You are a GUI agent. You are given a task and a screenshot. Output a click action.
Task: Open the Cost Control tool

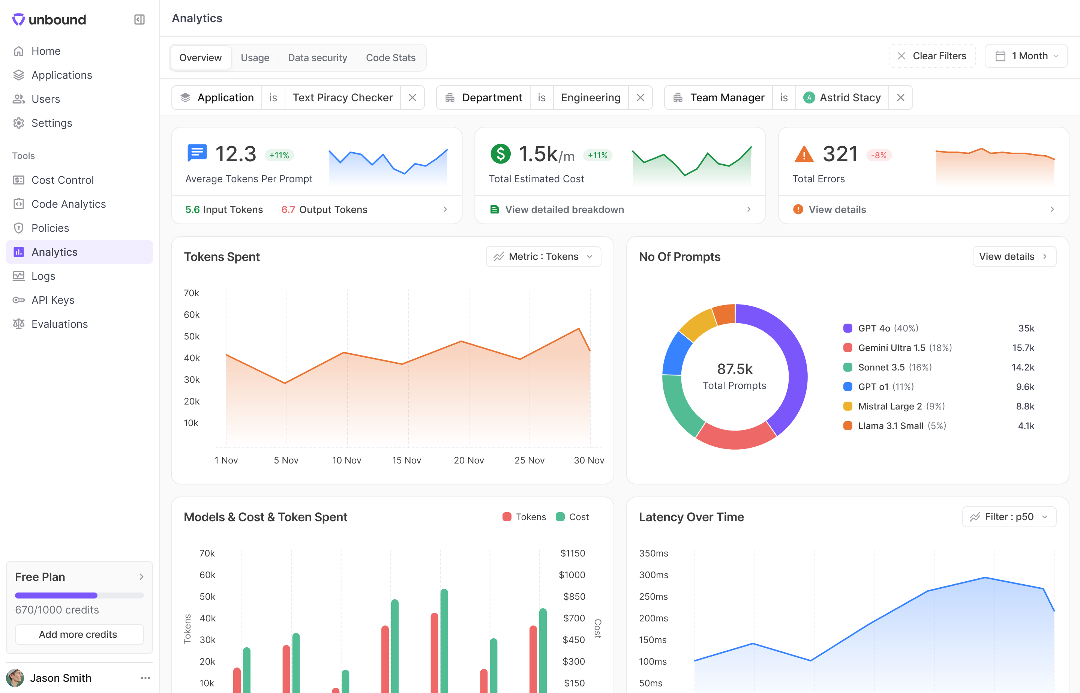[x=62, y=180]
